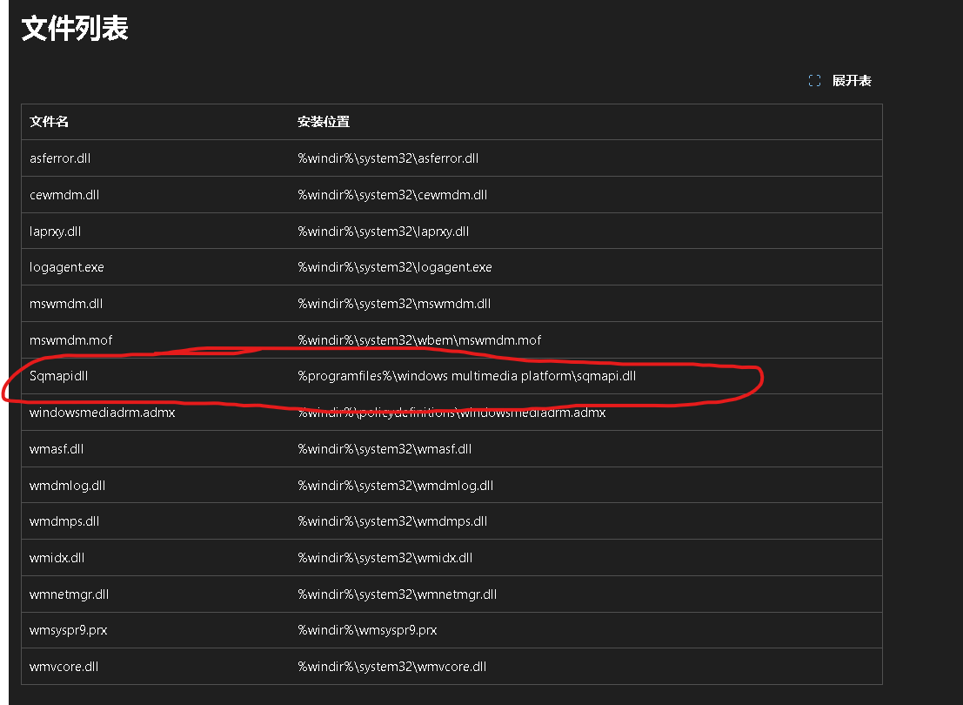963x705 pixels.
Task: Click the %windir%\system32\wmidx.dll path
Action: [x=385, y=558]
